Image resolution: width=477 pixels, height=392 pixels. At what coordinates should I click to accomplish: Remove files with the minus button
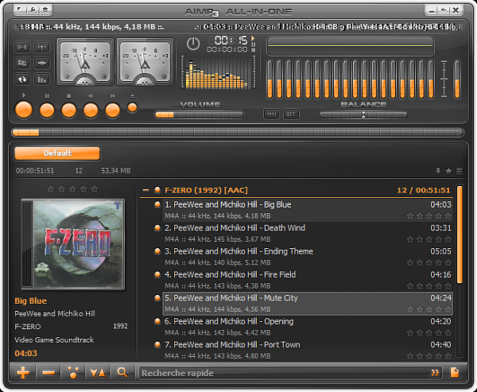point(48,373)
